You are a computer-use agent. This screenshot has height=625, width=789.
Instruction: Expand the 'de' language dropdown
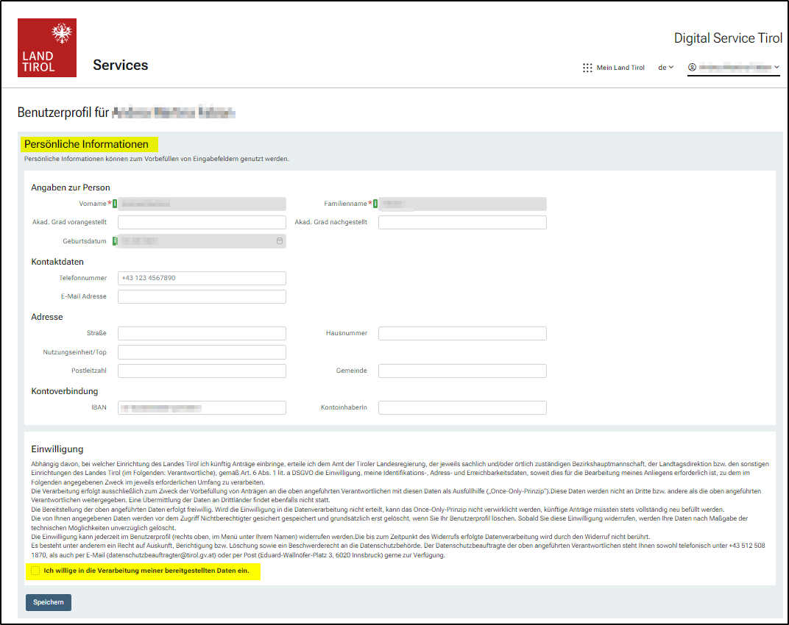(x=665, y=68)
